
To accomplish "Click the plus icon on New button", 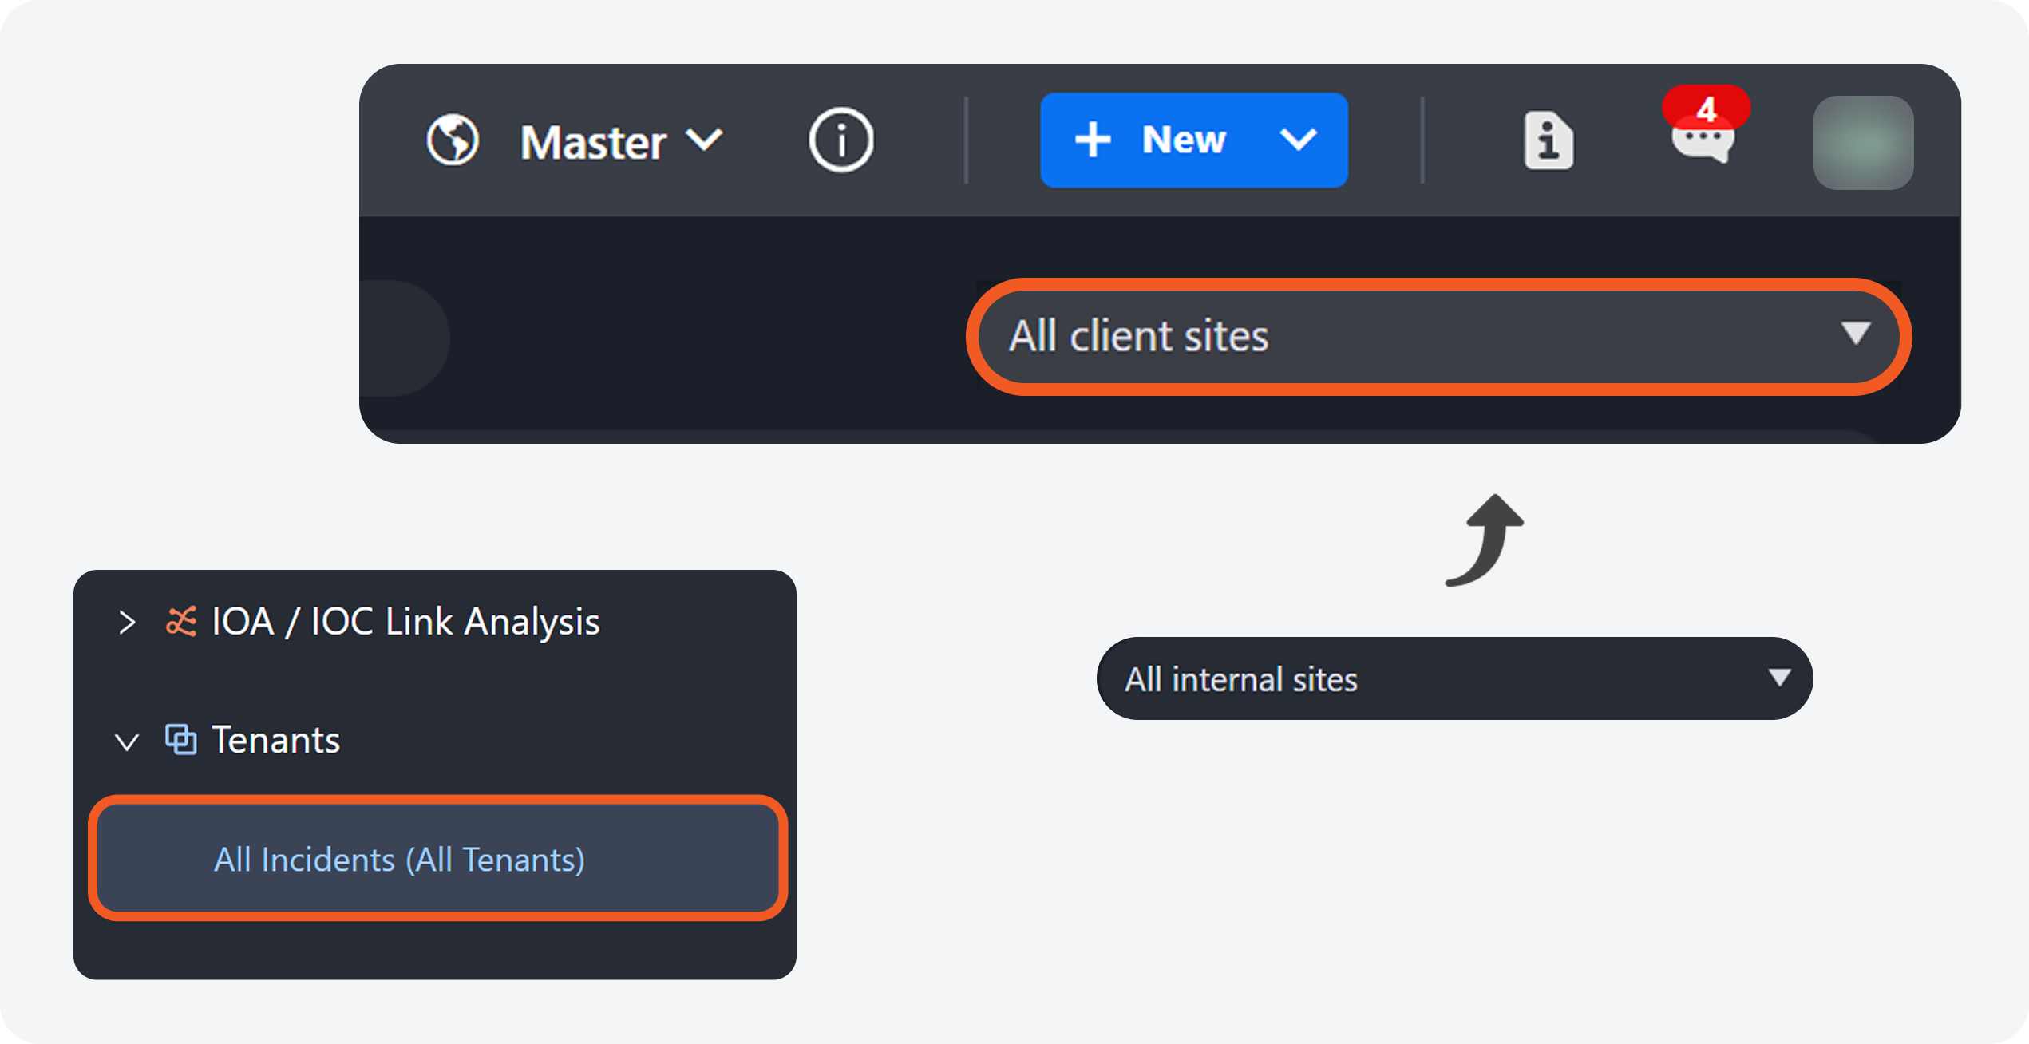I will click(1092, 140).
